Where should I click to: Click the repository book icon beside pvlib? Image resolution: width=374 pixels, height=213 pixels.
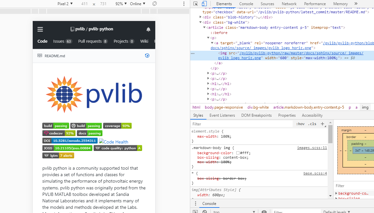coord(72,29)
